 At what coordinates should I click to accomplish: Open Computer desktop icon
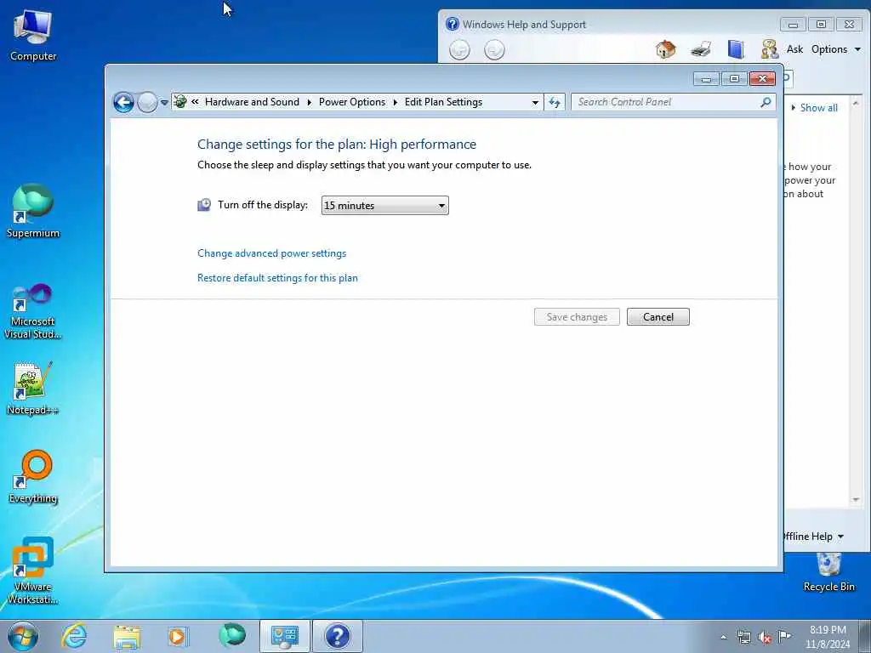click(33, 36)
